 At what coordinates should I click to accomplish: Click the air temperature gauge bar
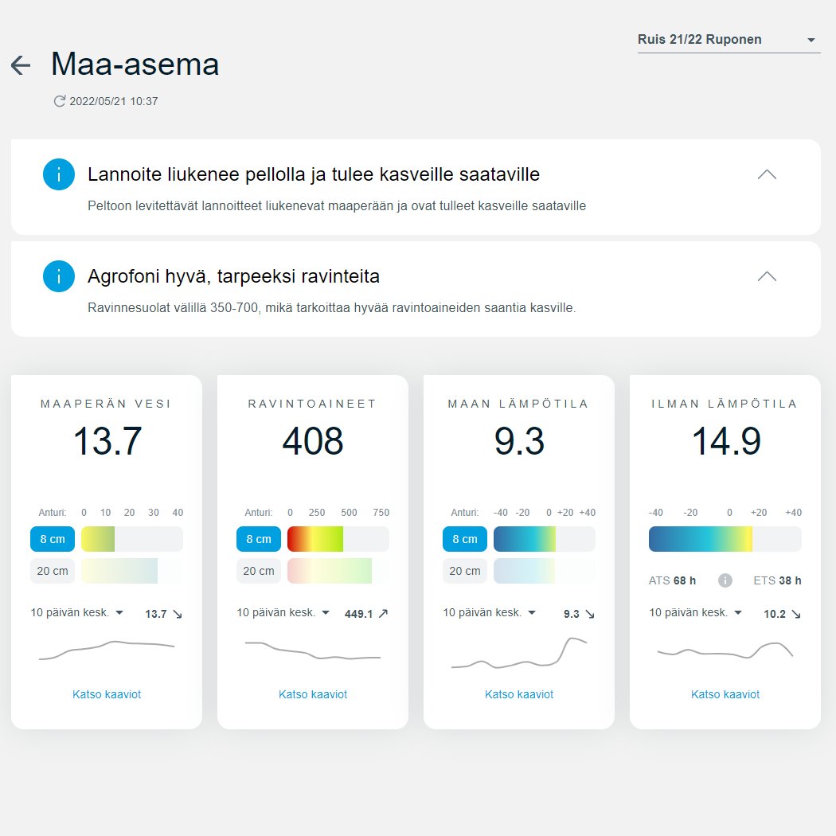(725, 539)
